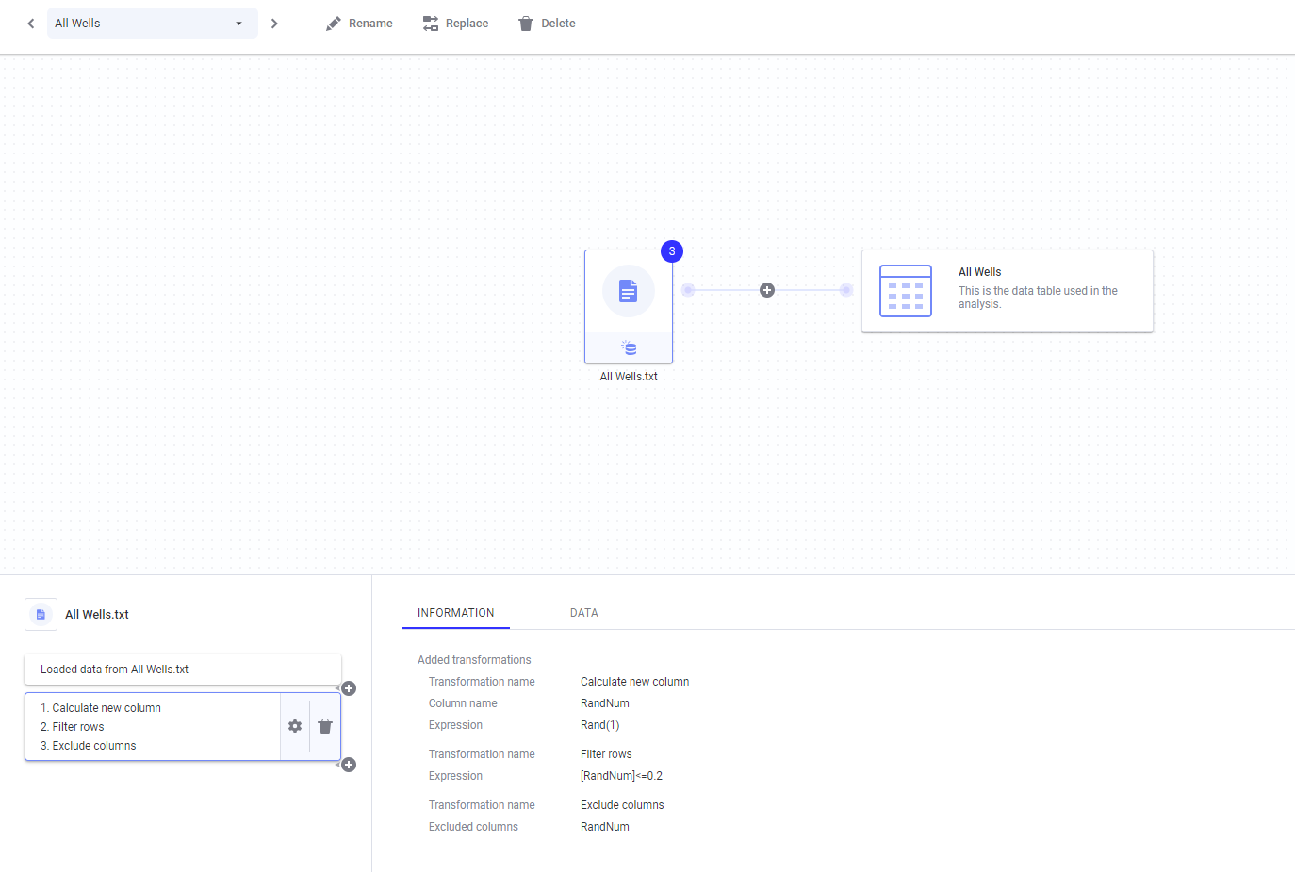This screenshot has height=872, width=1295.
Task: Open the All Wells data table dropdown
Action: (152, 24)
